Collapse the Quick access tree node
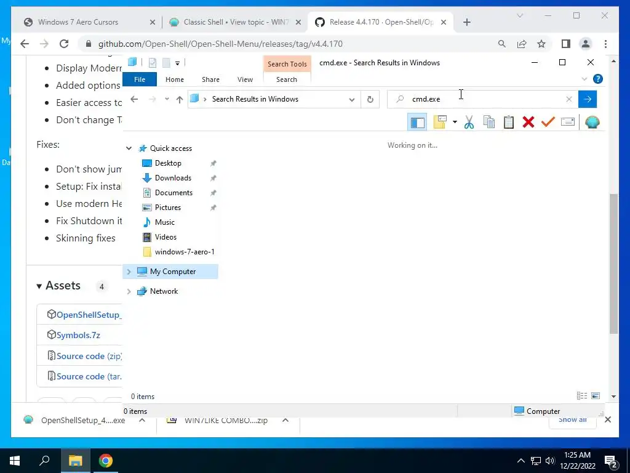The image size is (630, 473). [x=129, y=148]
